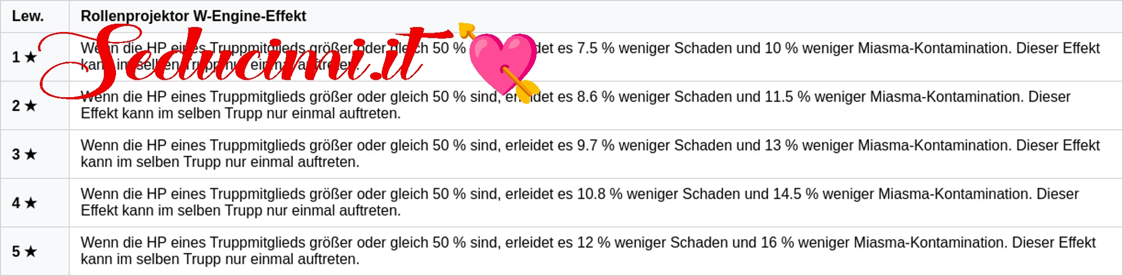Click the star icon in level 5 row
The height and width of the screenshot is (276, 1123).
(x=31, y=251)
